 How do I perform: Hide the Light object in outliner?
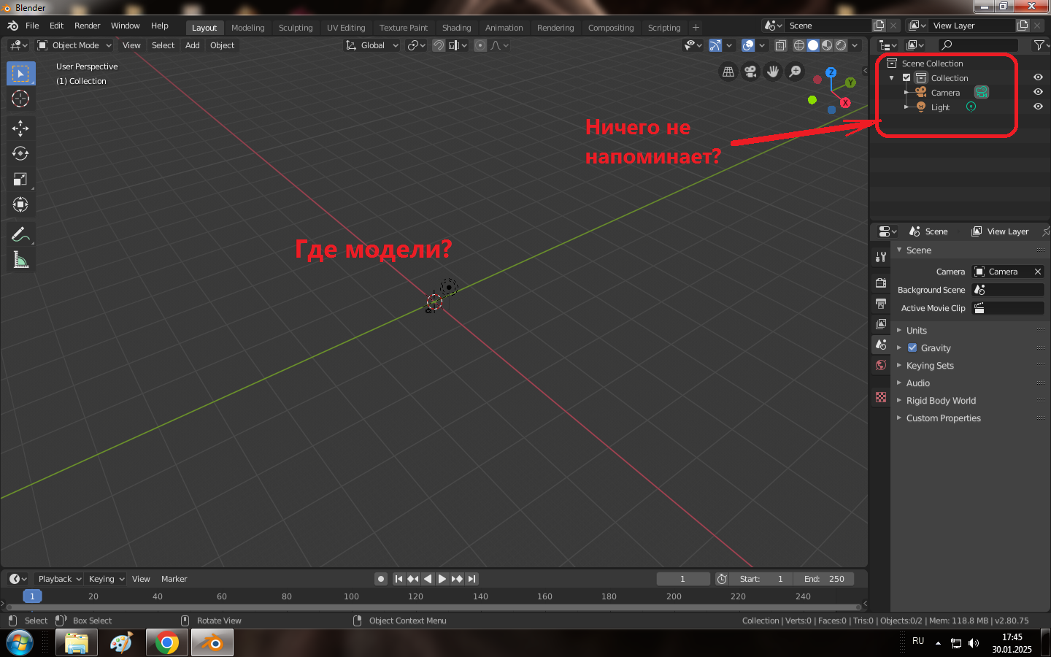tap(1038, 107)
